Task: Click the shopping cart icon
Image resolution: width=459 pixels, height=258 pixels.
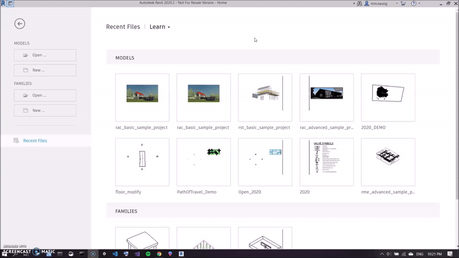Action: (x=402, y=3)
